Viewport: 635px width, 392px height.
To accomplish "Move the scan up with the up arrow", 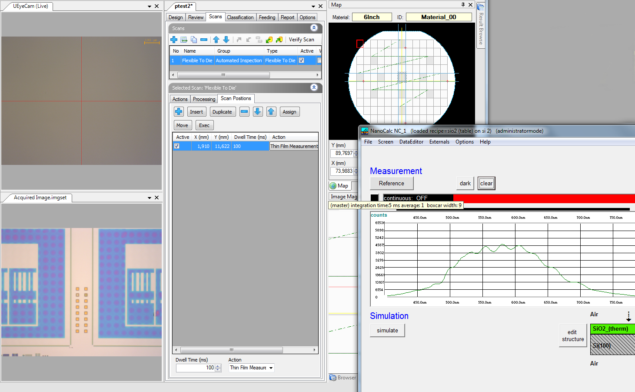I will (x=216, y=40).
